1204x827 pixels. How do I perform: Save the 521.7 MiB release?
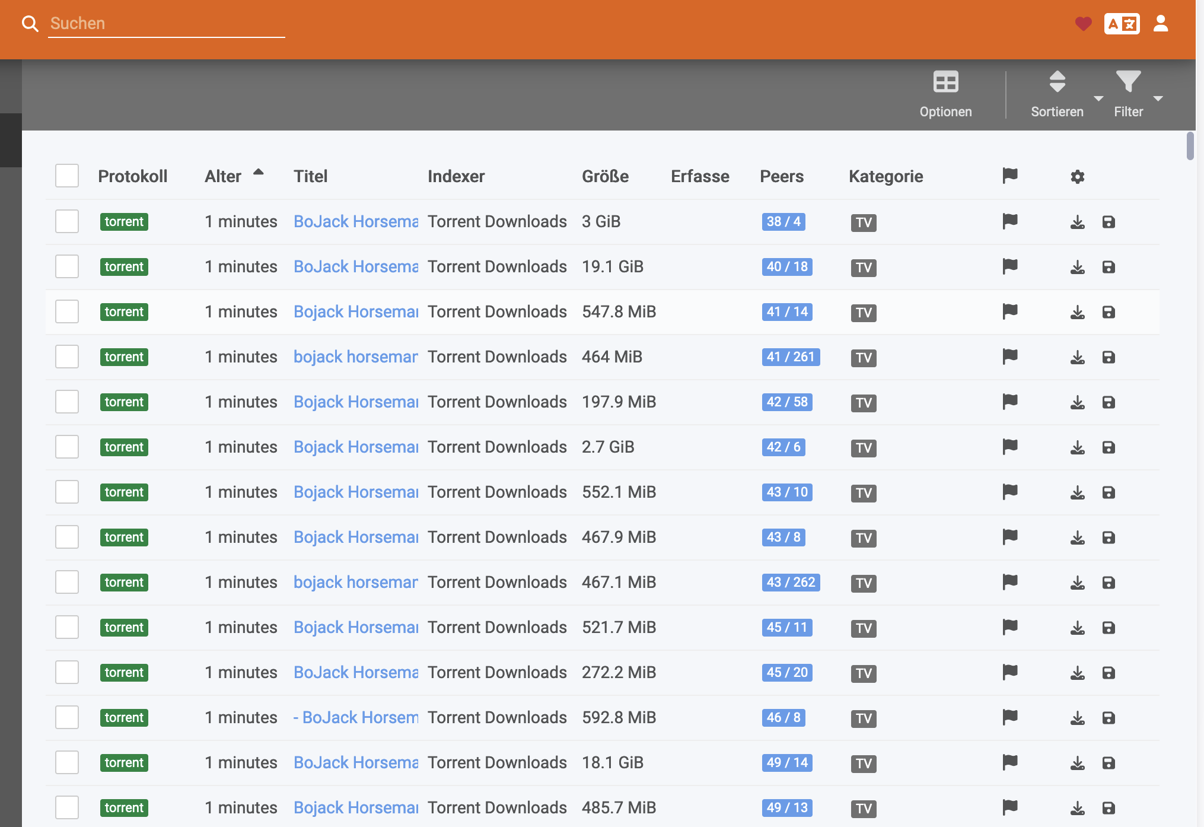[1108, 628]
